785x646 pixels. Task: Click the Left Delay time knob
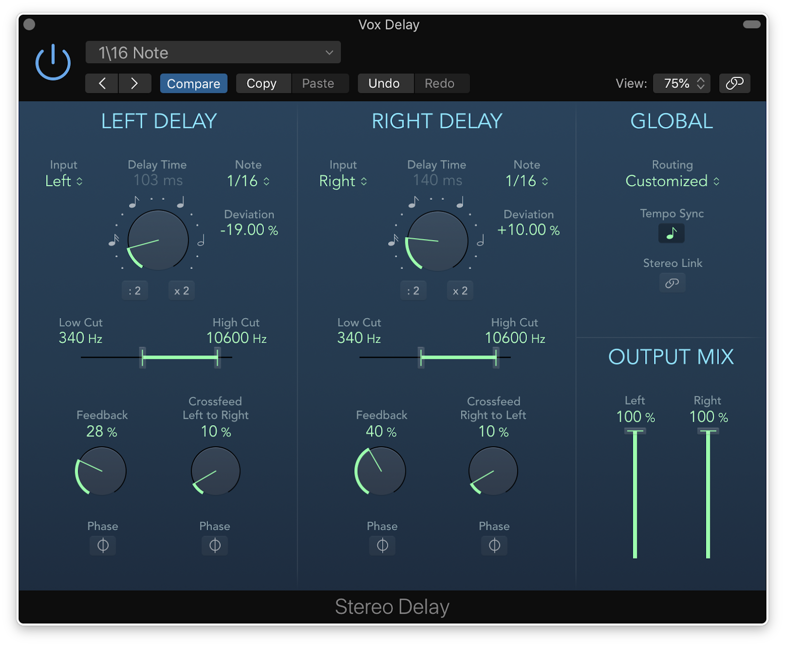[158, 240]
